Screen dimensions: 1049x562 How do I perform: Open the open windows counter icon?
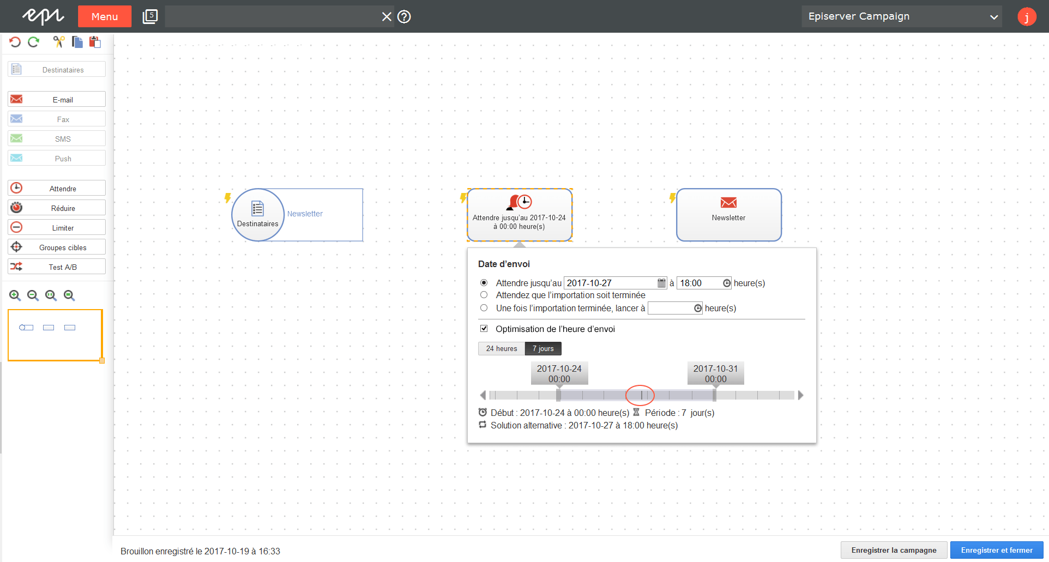[x=150, y=16]
